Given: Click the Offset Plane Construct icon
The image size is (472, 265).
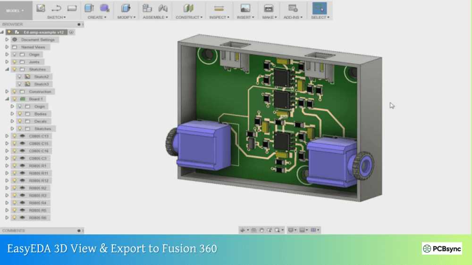Looking at the screenshot, I should point(188,8).
